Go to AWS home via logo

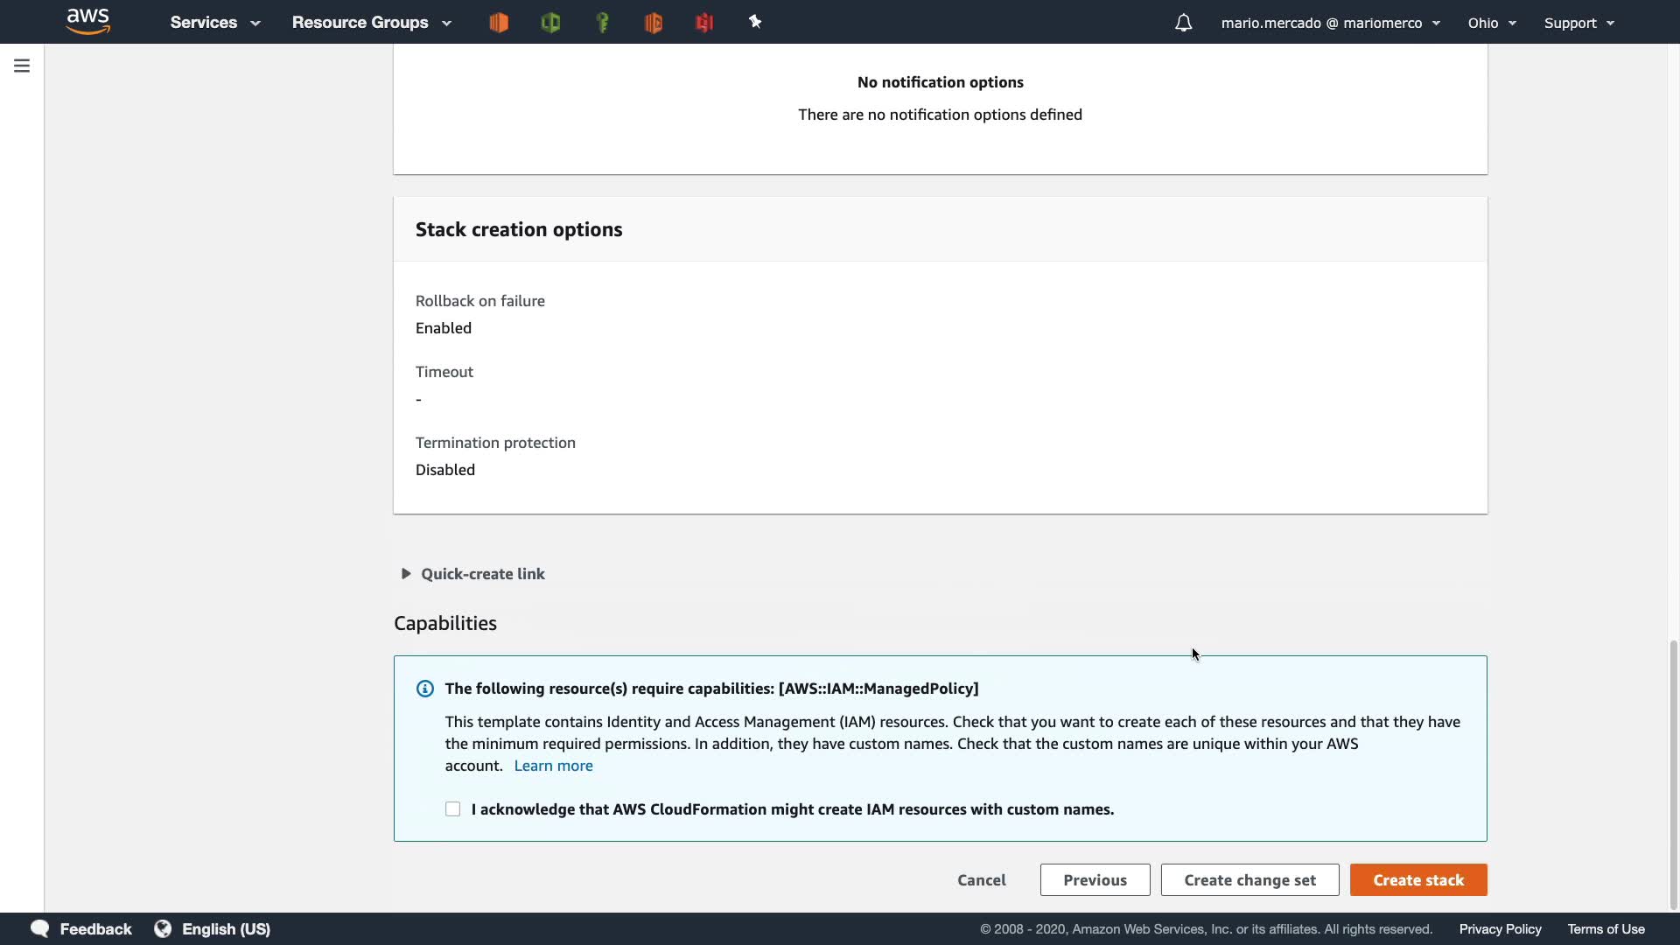tap(88, 21)
